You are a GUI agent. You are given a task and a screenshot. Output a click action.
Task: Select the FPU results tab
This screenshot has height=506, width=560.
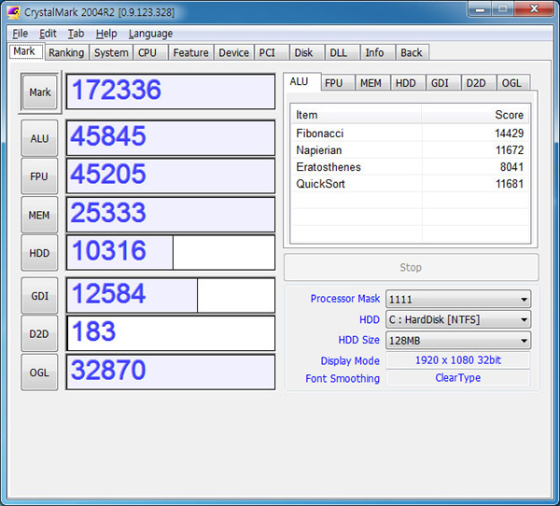(x=334, y=83)
